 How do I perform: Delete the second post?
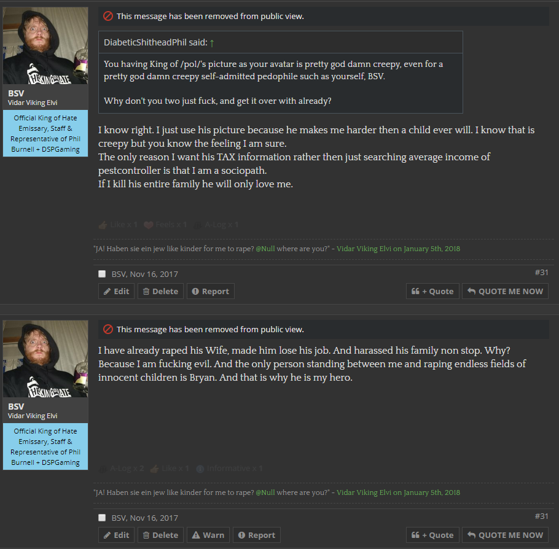pos(160,535)
